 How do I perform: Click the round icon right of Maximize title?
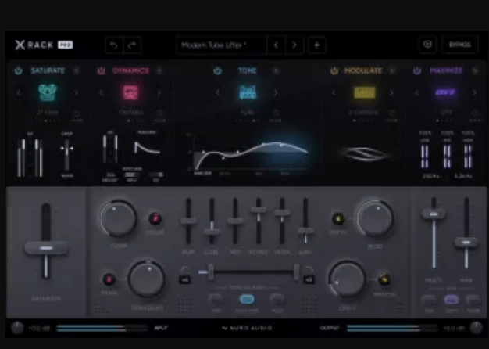(x=475, y=70)
